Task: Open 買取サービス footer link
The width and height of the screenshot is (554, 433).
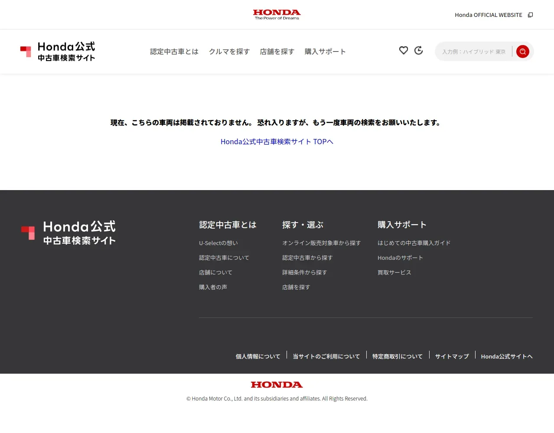Action: [x=394, y=272]
